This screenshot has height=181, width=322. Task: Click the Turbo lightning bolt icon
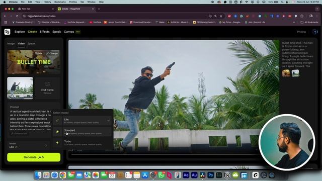57,143
